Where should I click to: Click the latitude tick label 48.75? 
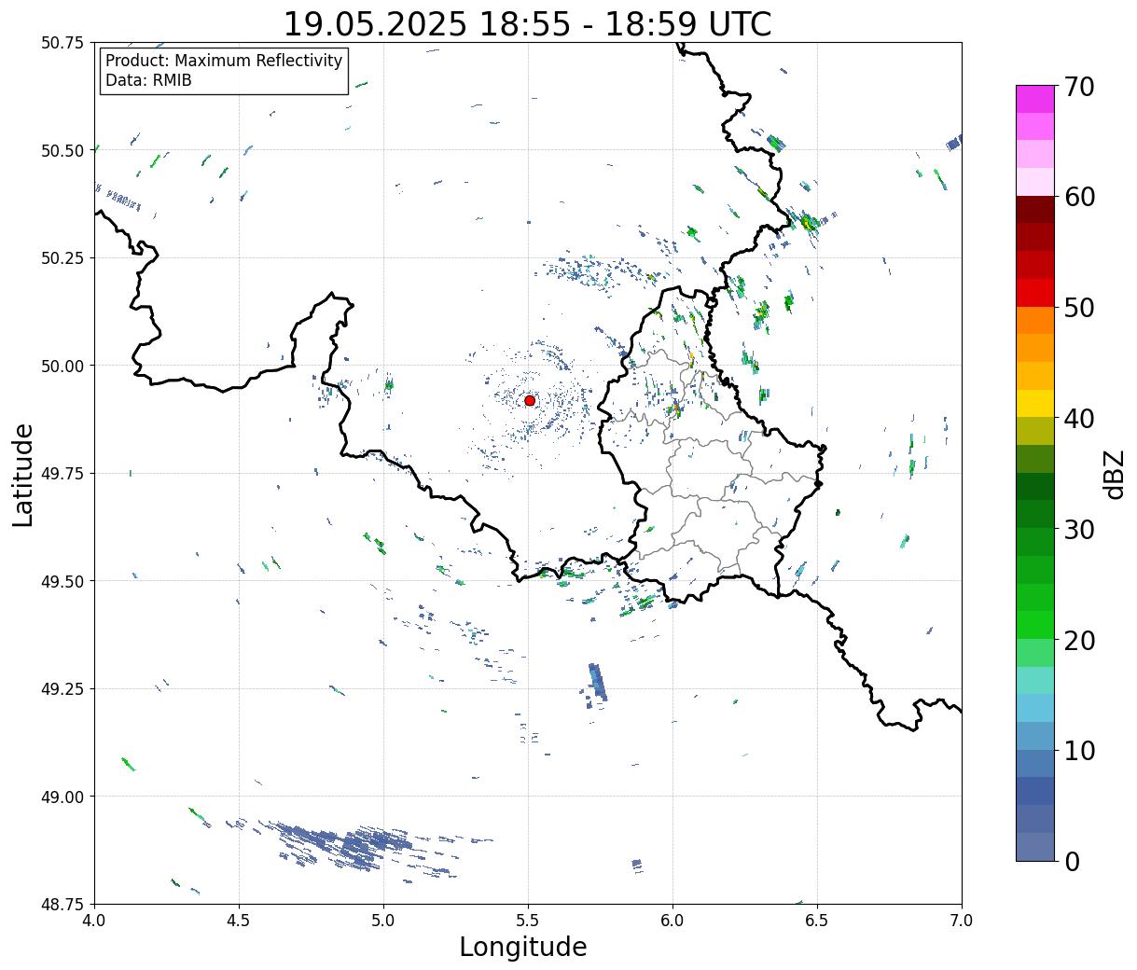(x=62, y=904)
